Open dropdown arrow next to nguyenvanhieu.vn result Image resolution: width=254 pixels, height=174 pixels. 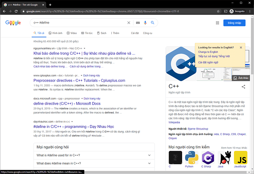84,48
